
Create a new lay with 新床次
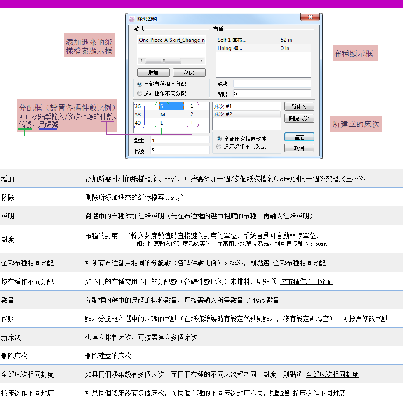(x=299, y=106)
